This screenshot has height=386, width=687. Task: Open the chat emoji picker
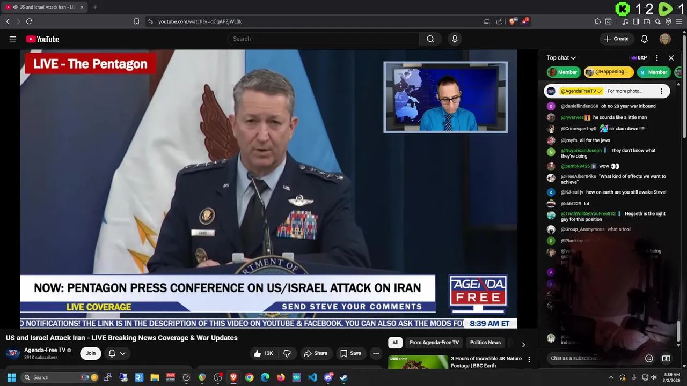pyautogui.click(x=649, y=358)
